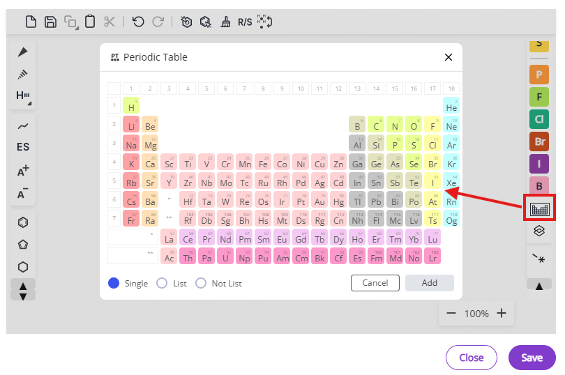Viewport: 565px width, 375px height.
Task: Click the Save floppy disk icon
Action: coord(50,22)
